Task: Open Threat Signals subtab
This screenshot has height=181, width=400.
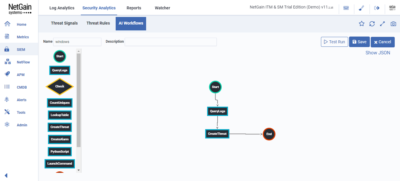Action: click(x=64, y=23)
